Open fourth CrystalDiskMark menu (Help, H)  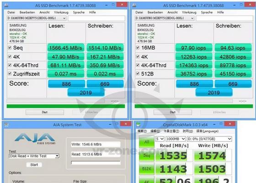pos(188,131)
